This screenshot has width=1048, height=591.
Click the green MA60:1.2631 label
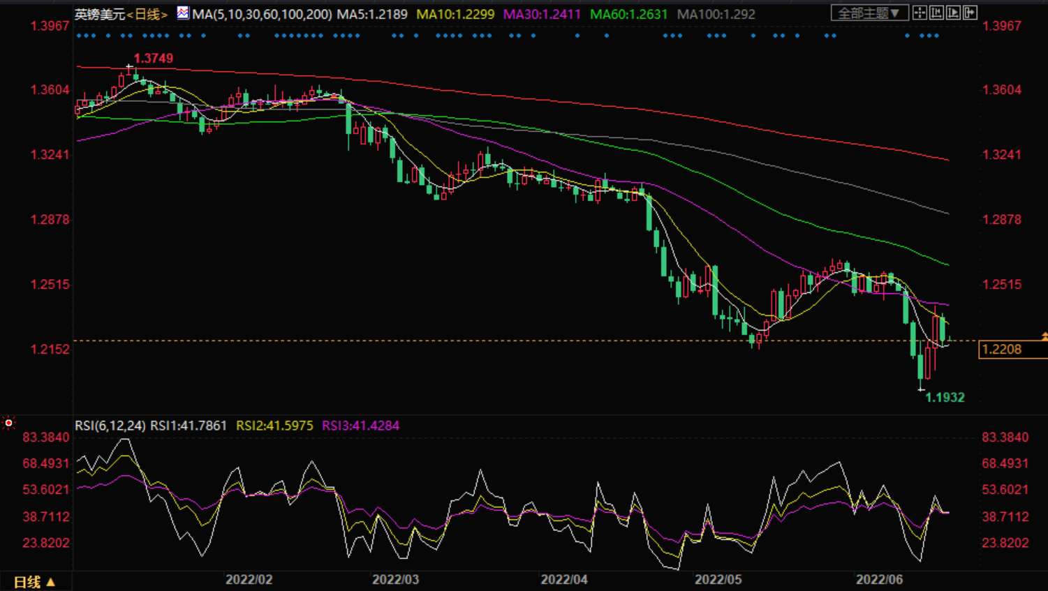click(x=629, y=14)
